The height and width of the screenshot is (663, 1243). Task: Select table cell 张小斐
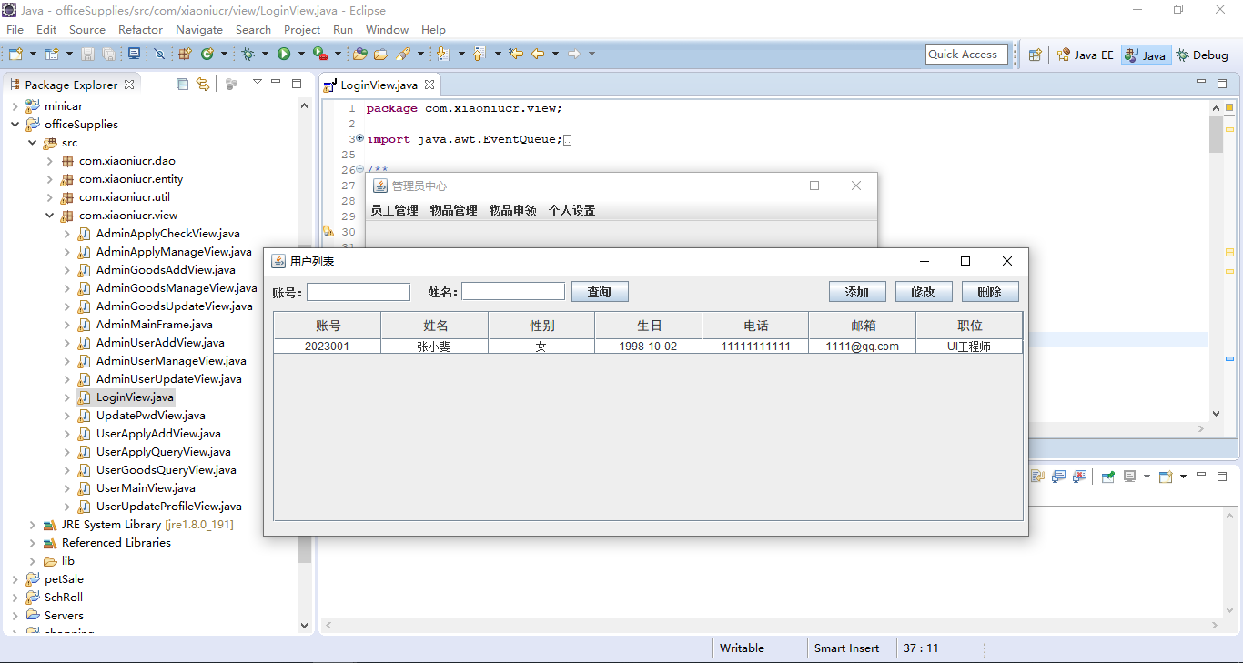(434, 347)
